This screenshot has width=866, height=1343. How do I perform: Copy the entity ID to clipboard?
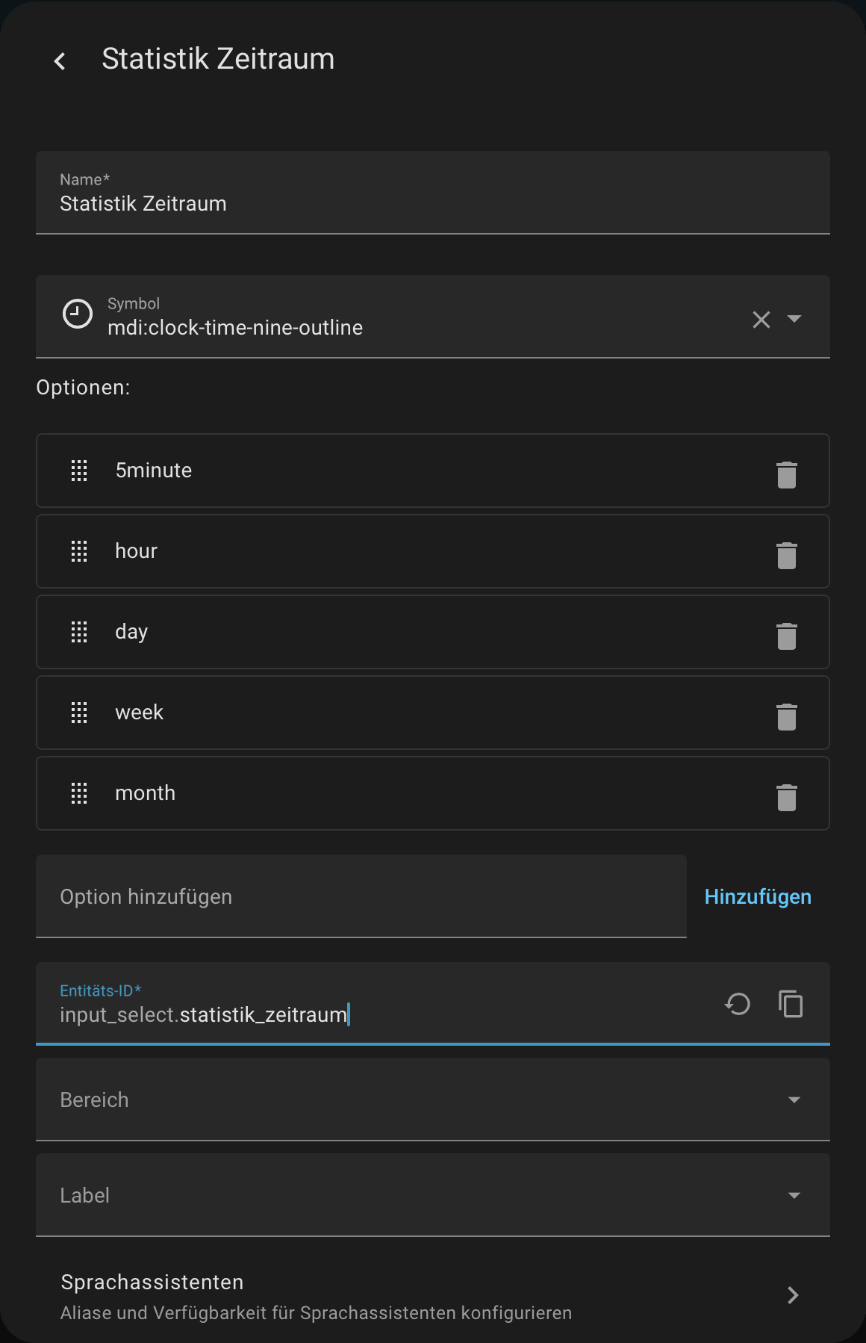click(791, 1004)
